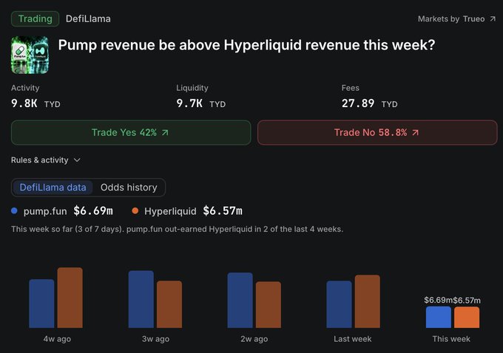
Task: Click the arrow icon in Trade No button
Action: (415, 133)
